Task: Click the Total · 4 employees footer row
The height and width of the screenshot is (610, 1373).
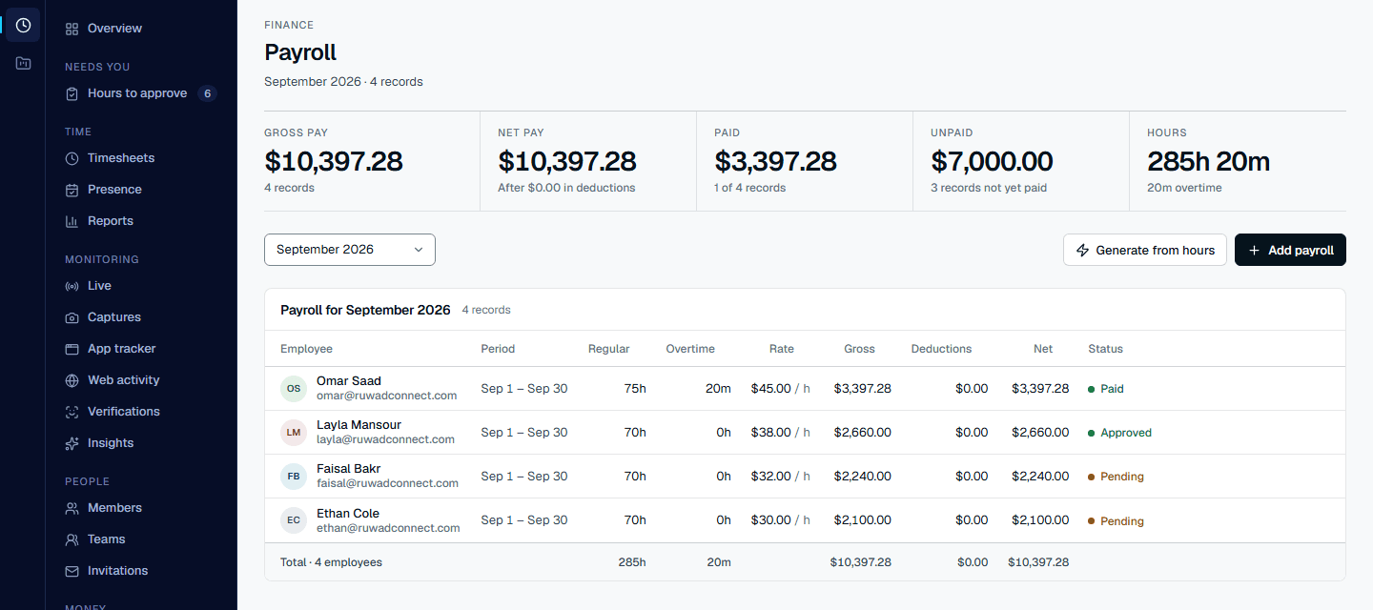Action: click(805, 562)
